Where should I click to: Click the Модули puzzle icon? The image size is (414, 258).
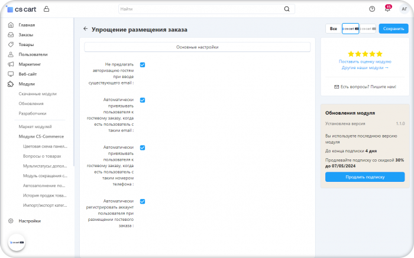click(11, 84)
